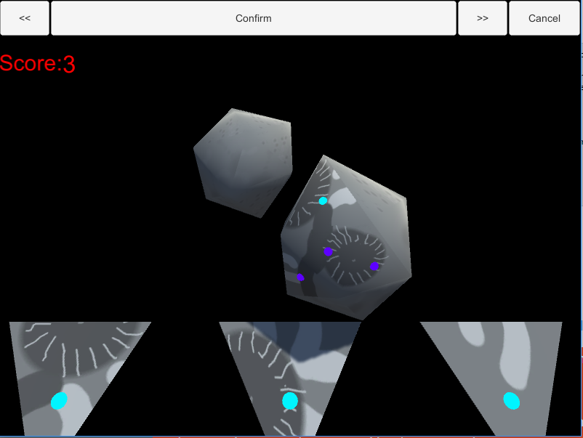The width and height of the screenshot is (583, 438).
Task: Click the cyan dot in the middle triangle
Action: tap(290, 401)
